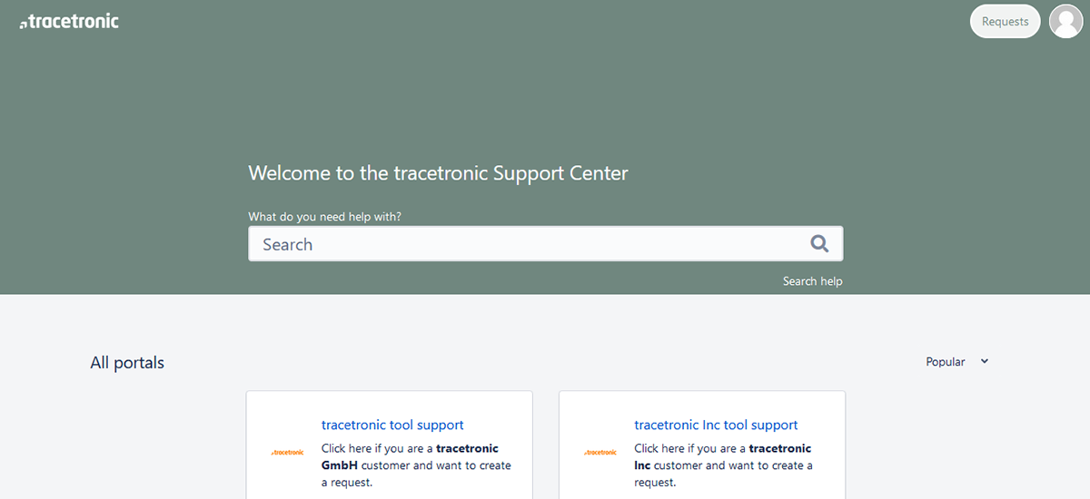Expand the Popular sort dropdown
This screenshot has height=499, width=1090.
point(956,361)
